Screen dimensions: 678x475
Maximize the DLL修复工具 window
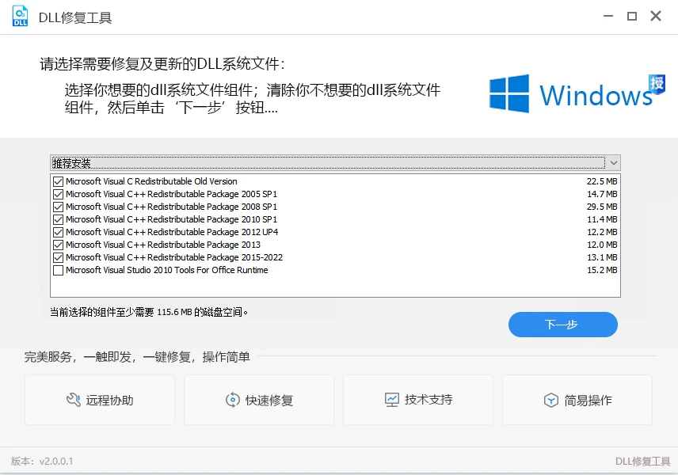[x=632, y=16]
